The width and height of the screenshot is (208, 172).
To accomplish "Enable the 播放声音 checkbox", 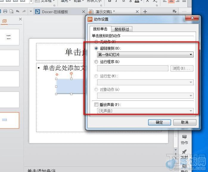I will (96, 104).
